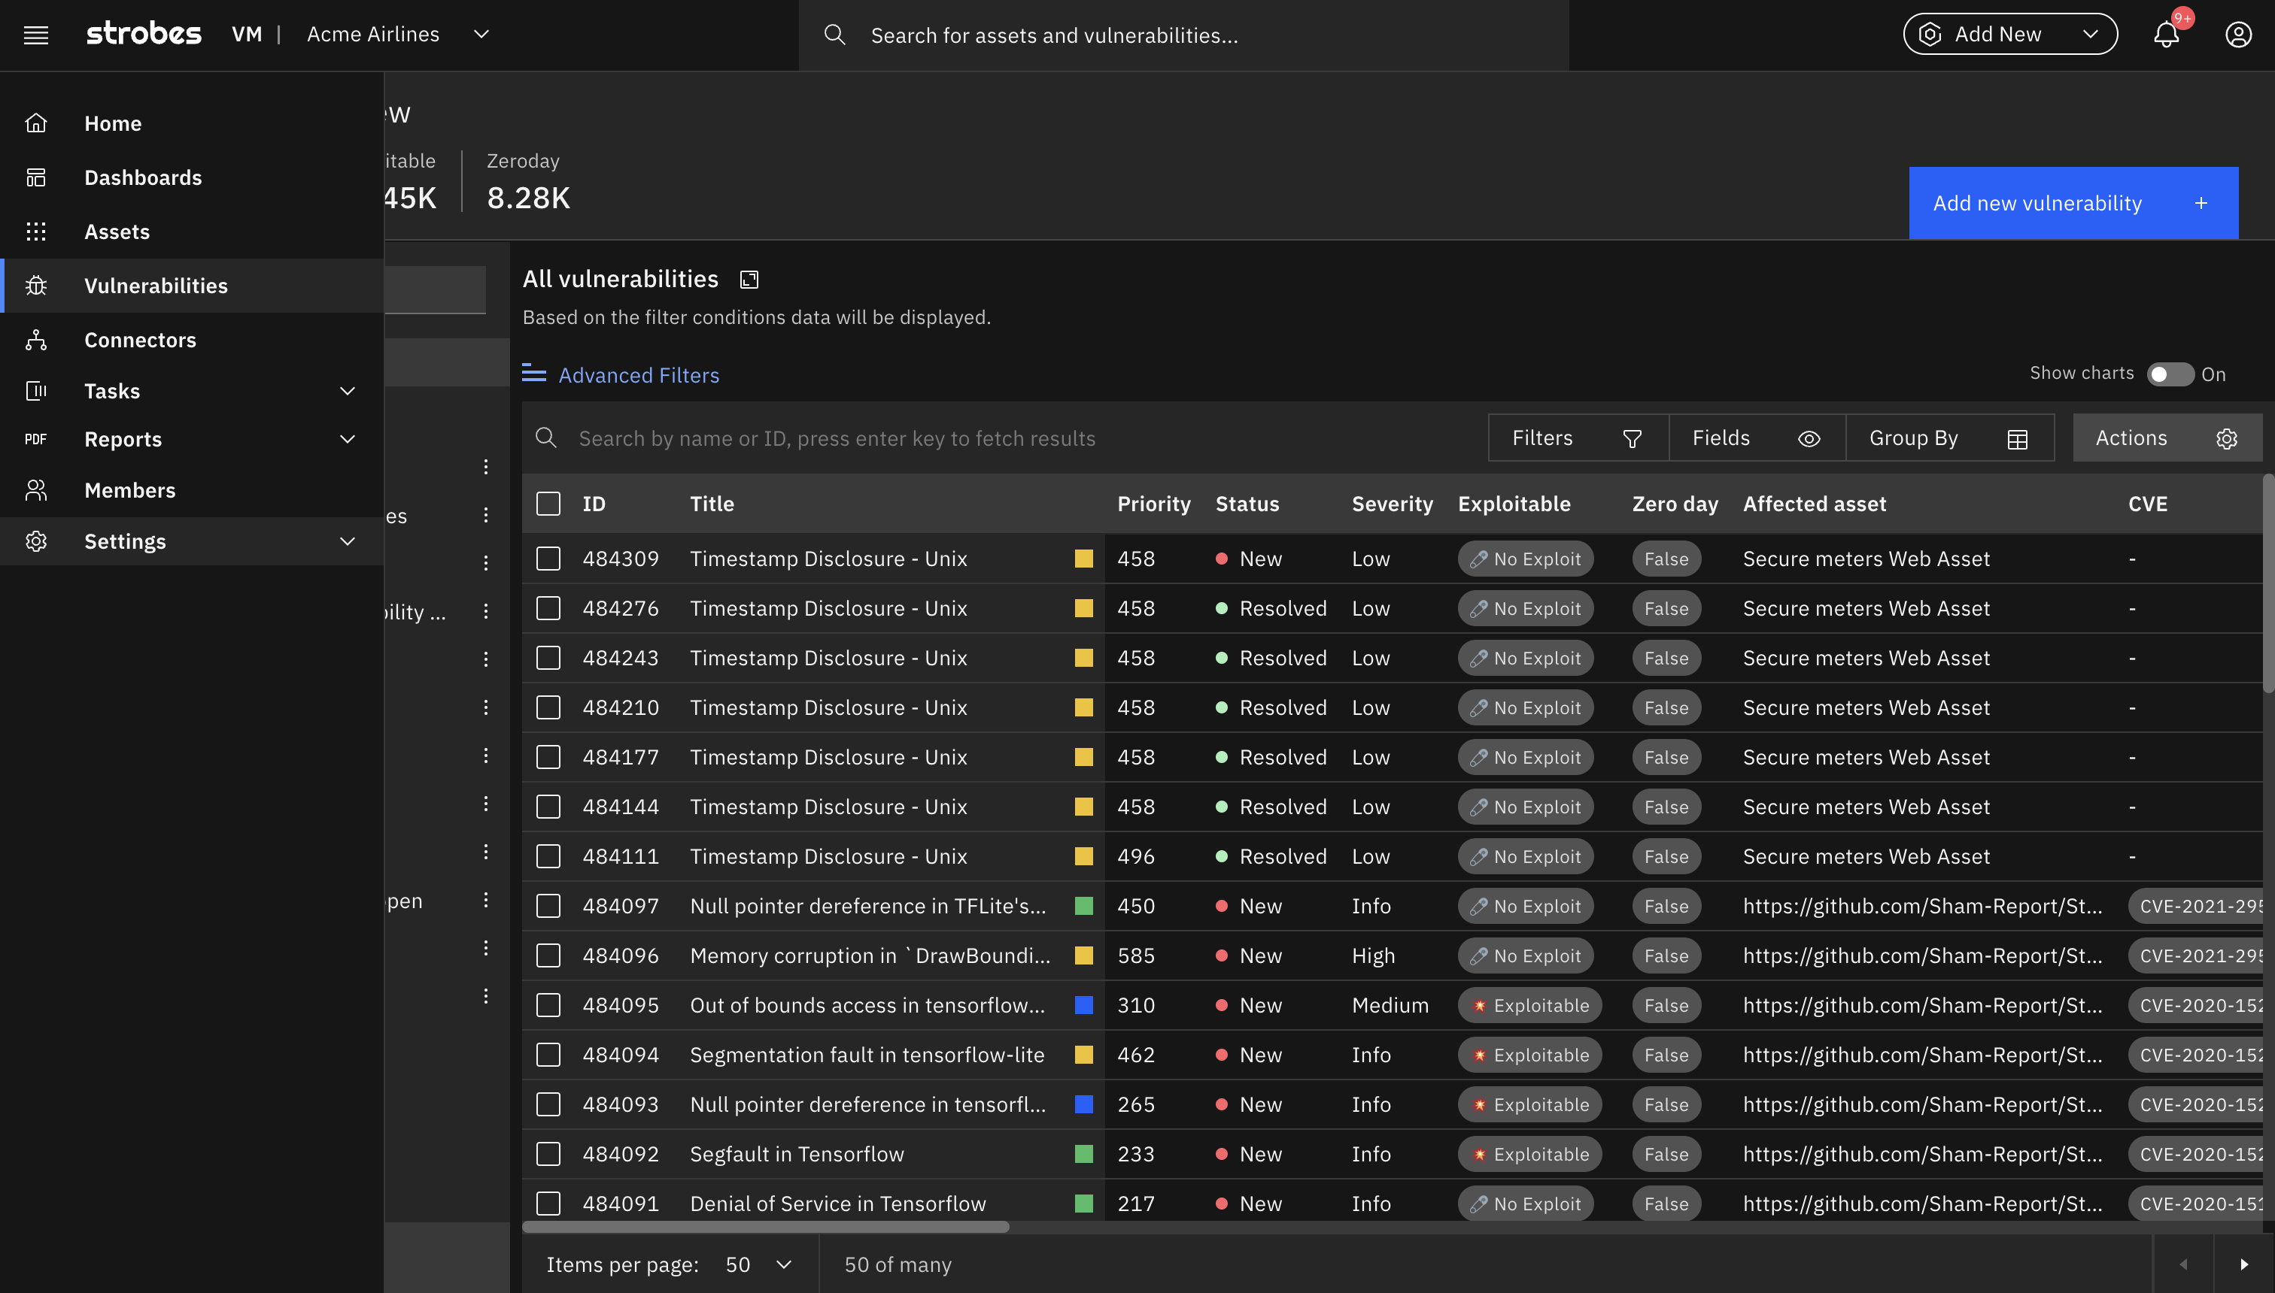The height and width of the screenshot is (1293, 2275).
Task: Open the kebab menu next to 'pen' item
Action: (x=486, y=900)
